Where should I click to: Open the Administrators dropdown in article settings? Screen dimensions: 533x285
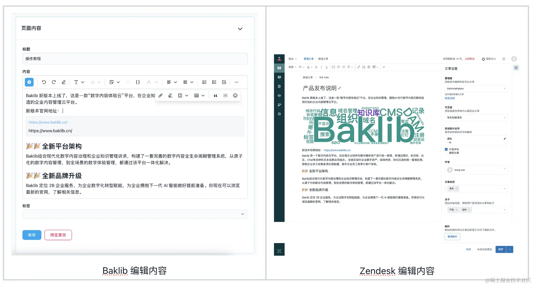[476, 88]
